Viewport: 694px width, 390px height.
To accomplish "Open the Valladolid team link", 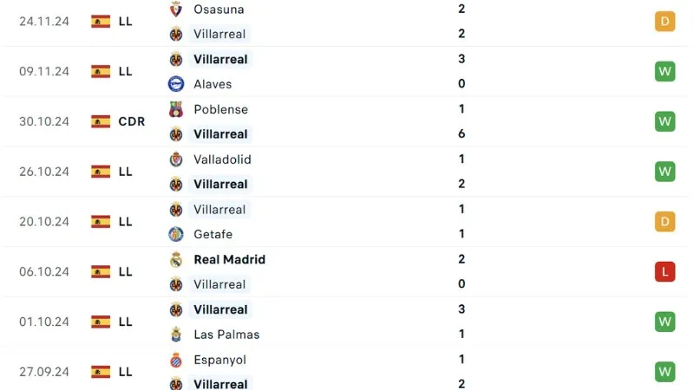I will [222, 159].
